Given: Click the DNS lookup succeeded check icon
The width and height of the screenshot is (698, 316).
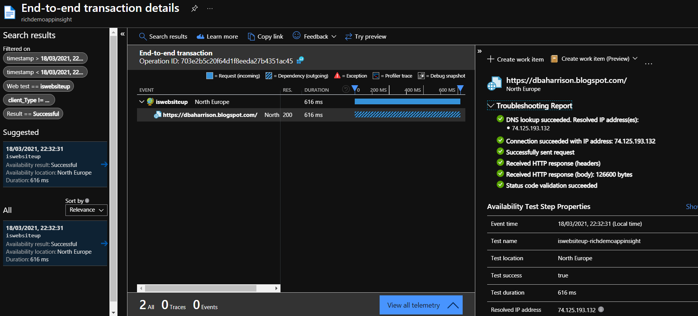Looking at the screenshot, I should (x=500, y=119).
